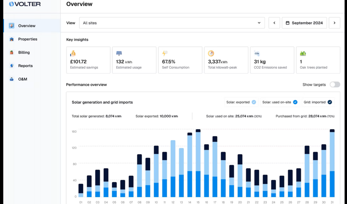
Task: Click the bar for day 15
Action: click(198, 165)
